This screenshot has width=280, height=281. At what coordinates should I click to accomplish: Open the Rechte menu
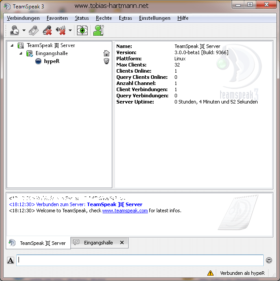tap(104, 18)
